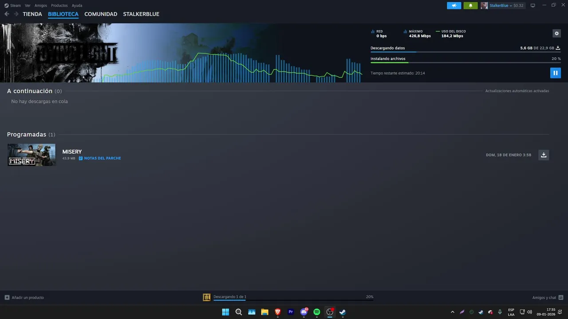Viewport: 568px width, 319px height.
Task: Open the STALKERBLUE profile tab
Action: 141,14
